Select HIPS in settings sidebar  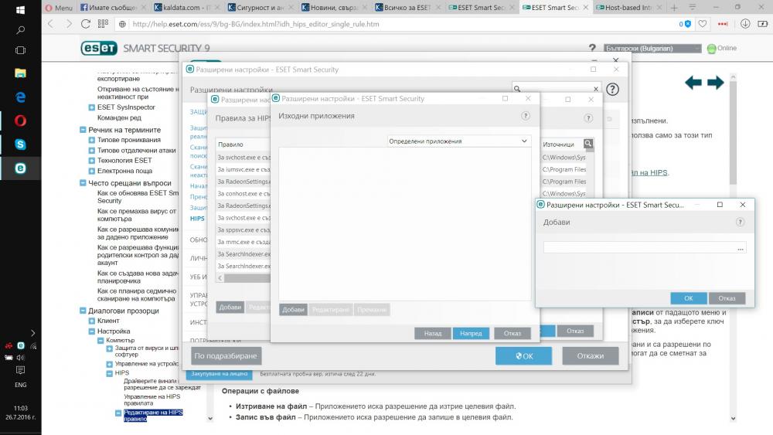(197, 218)
